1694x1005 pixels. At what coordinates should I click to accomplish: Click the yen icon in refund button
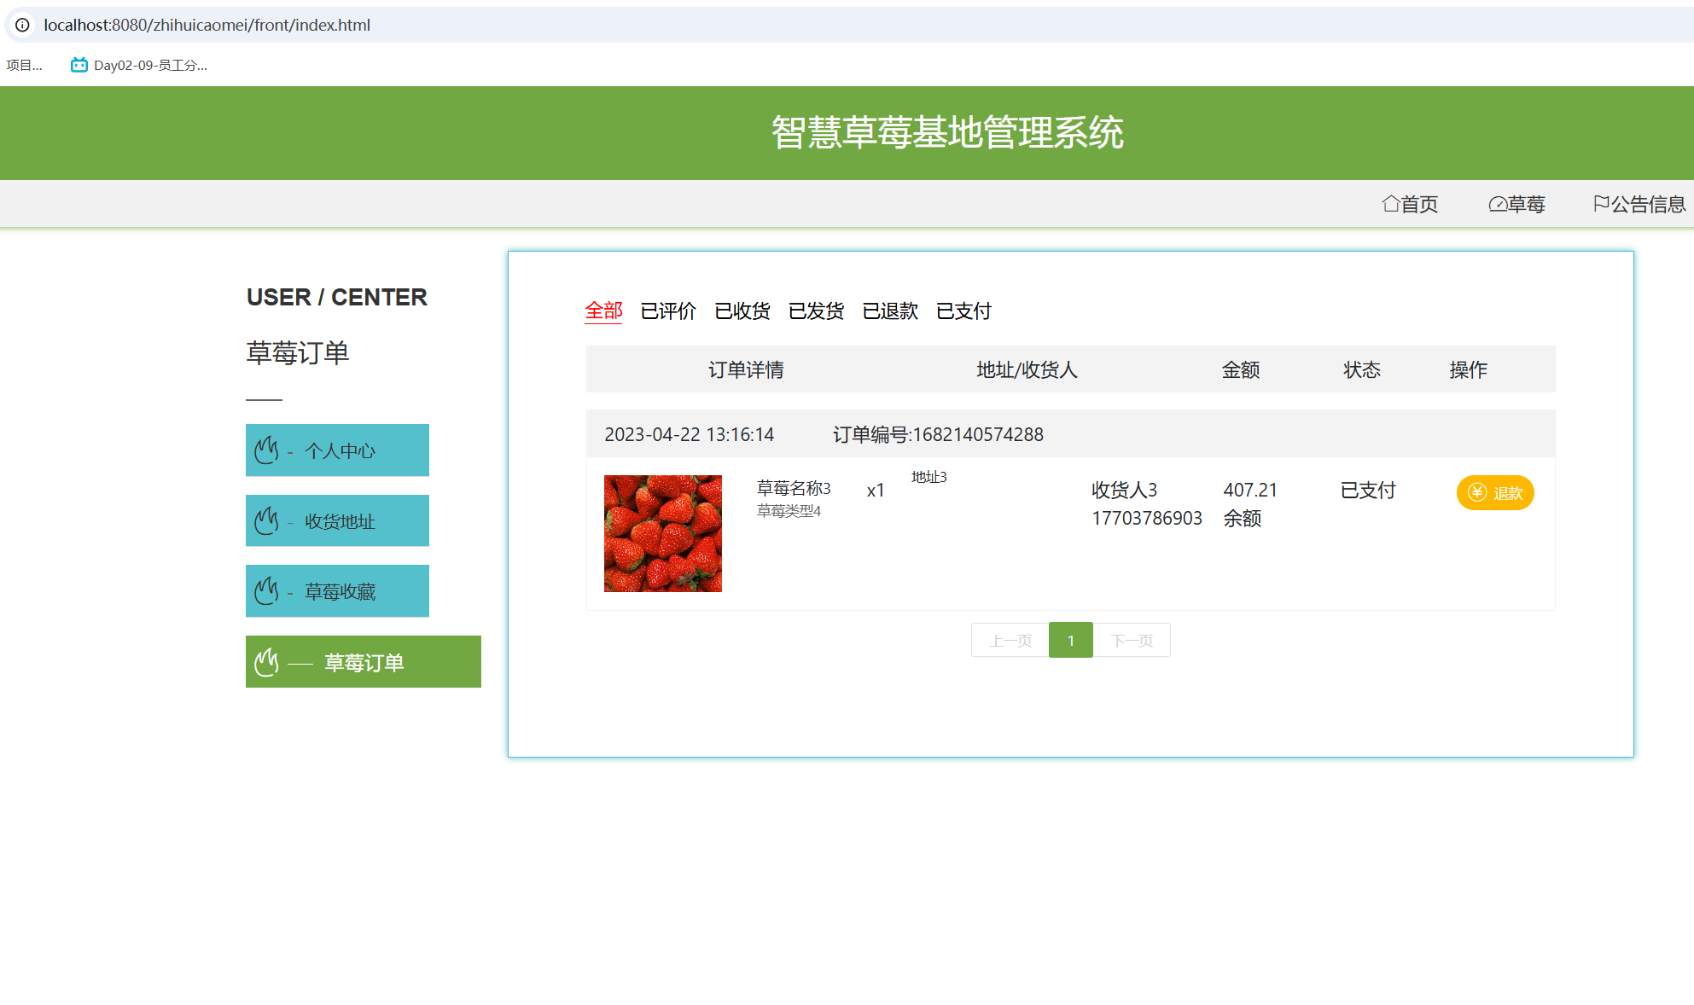(1477, 492)
